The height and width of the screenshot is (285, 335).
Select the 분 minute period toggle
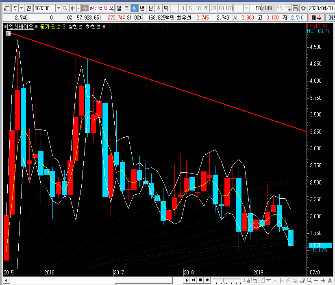pyautogui.click(x=150, y=8)
